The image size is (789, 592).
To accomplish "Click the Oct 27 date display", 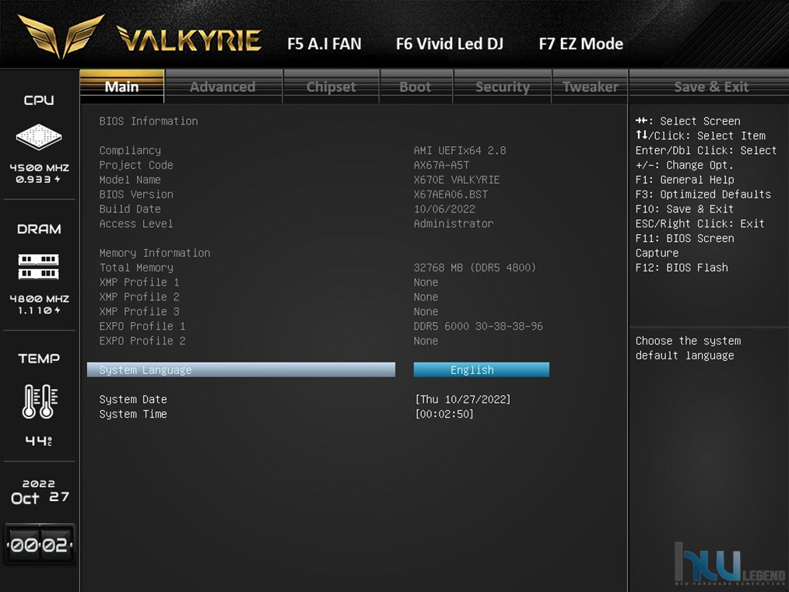I will point(40,498).
